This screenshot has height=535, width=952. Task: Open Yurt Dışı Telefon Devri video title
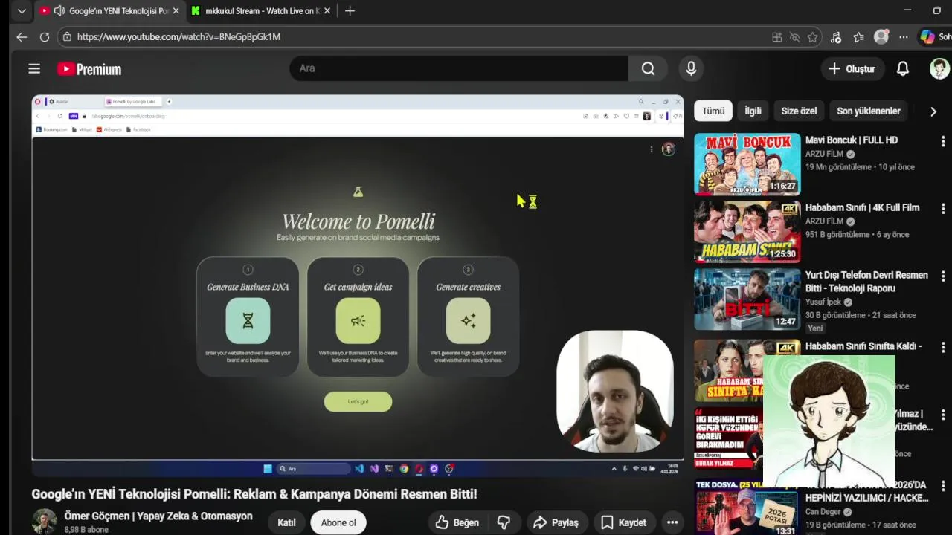click(x=866, y=282)
